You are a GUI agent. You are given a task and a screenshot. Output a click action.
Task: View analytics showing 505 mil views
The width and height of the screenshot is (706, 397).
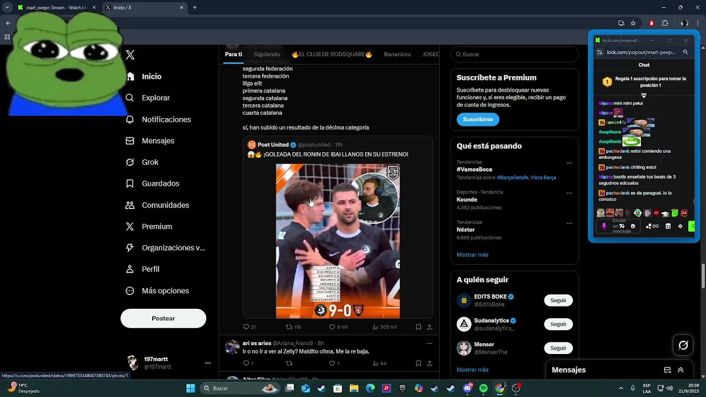tap(384, 327)
